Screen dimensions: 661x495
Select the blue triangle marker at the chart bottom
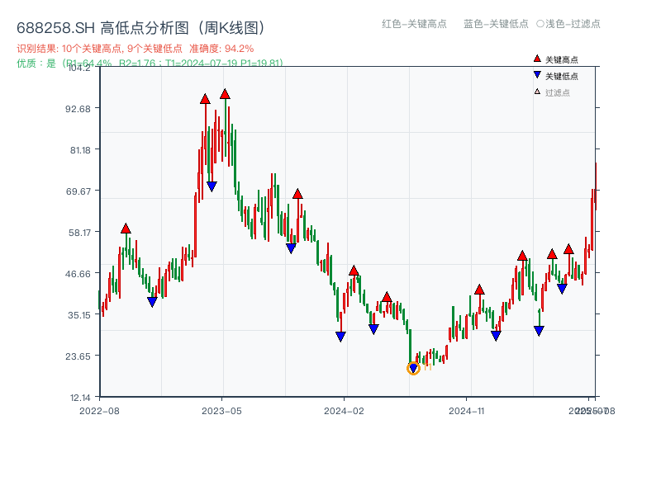click(413, 368)
